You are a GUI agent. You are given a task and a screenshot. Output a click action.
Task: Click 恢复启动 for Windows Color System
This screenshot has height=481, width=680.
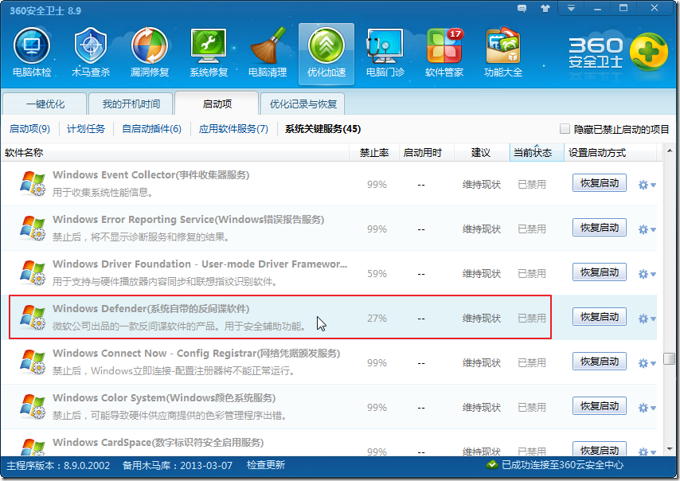(x=600, y=406)
